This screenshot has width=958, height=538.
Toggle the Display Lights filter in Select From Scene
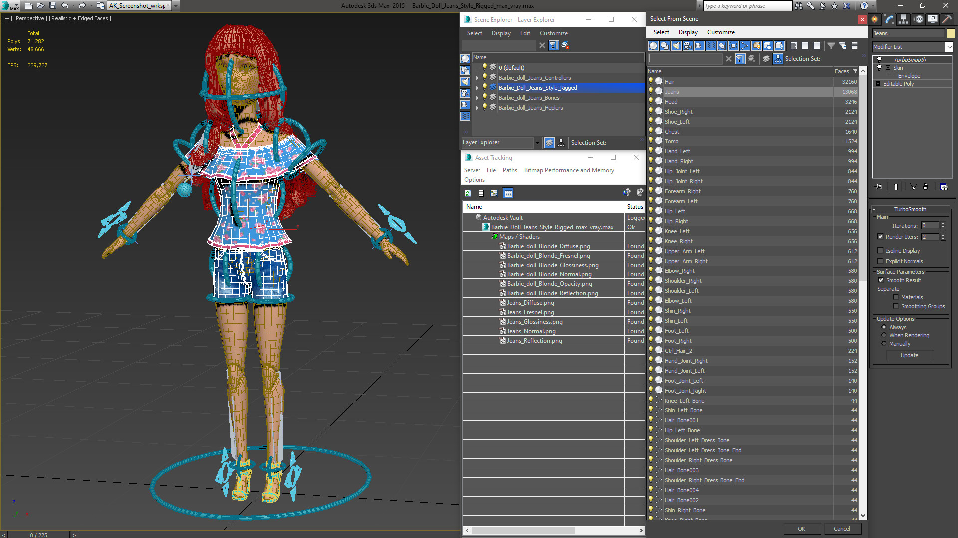(676, 46)
